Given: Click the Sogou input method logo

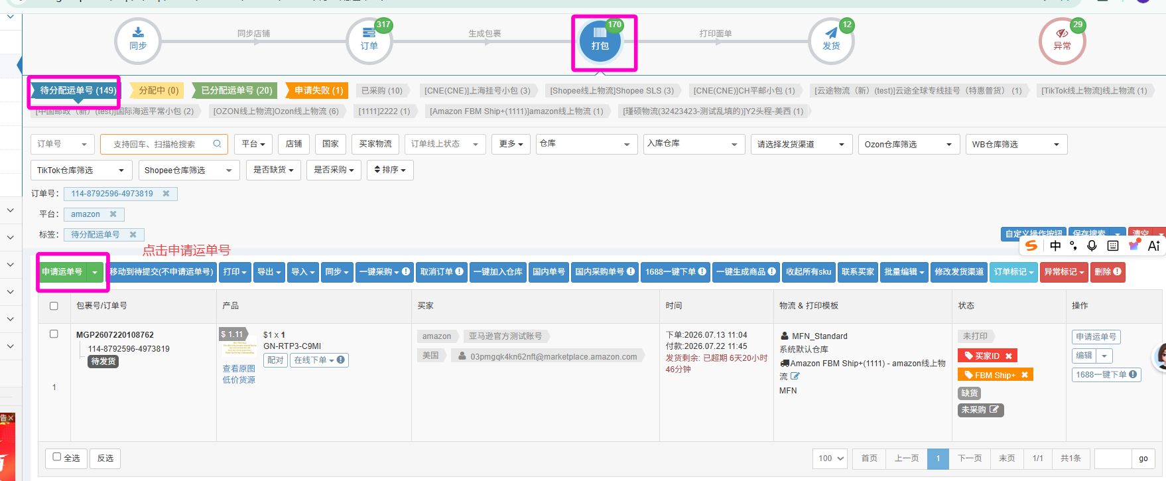Looking at the screenshot, I should (x=1031, y=245).
